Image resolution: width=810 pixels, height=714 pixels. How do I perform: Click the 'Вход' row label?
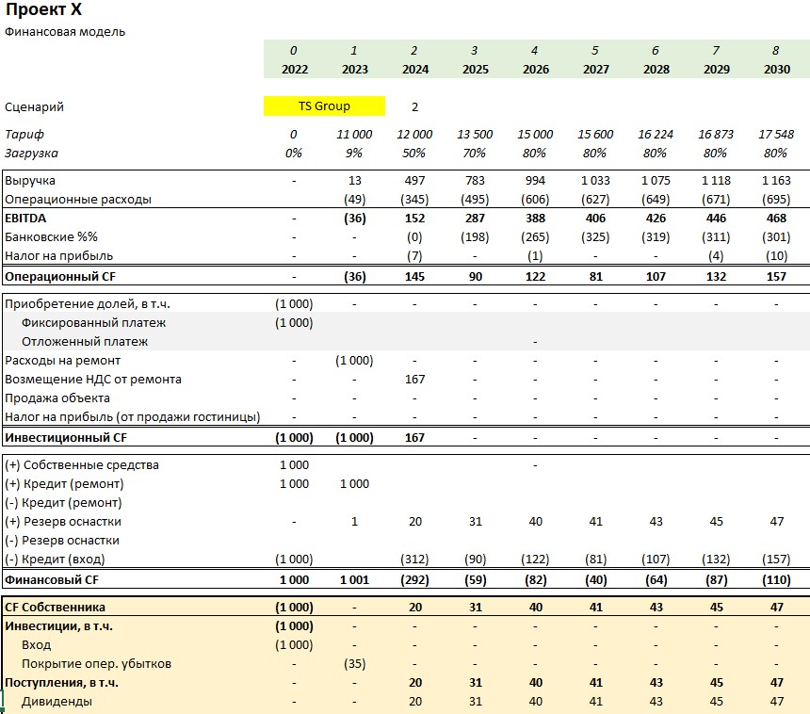36,645
